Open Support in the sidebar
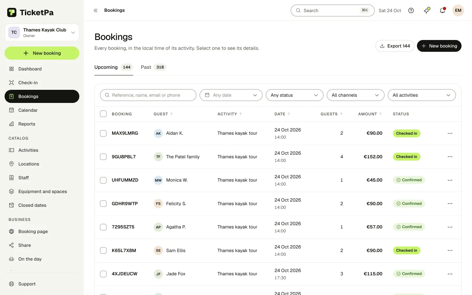Screen dimensions: 472x295 42,284
